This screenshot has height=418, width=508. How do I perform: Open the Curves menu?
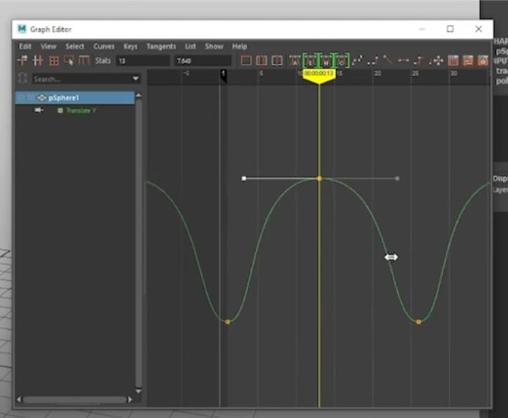pyautogui.click(x=104, y=46)
